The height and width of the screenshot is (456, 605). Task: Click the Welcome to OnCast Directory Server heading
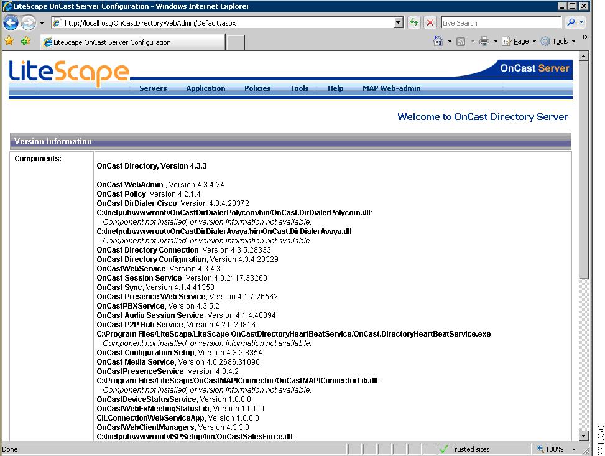pyautogui.click(x=483, y=116)
